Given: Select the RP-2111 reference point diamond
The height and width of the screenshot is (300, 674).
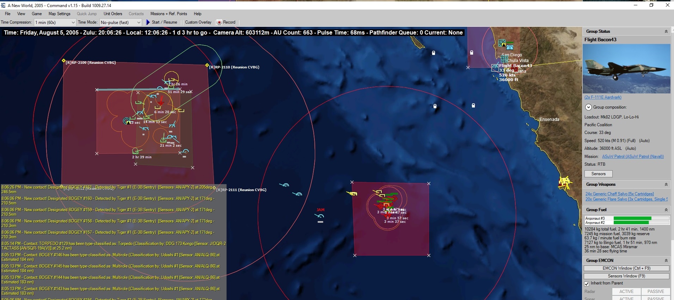Looking at the screenshot, I should [x=214, y=188].
